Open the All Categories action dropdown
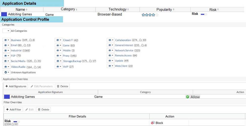246x126 pixels. [x=8, y=31]
